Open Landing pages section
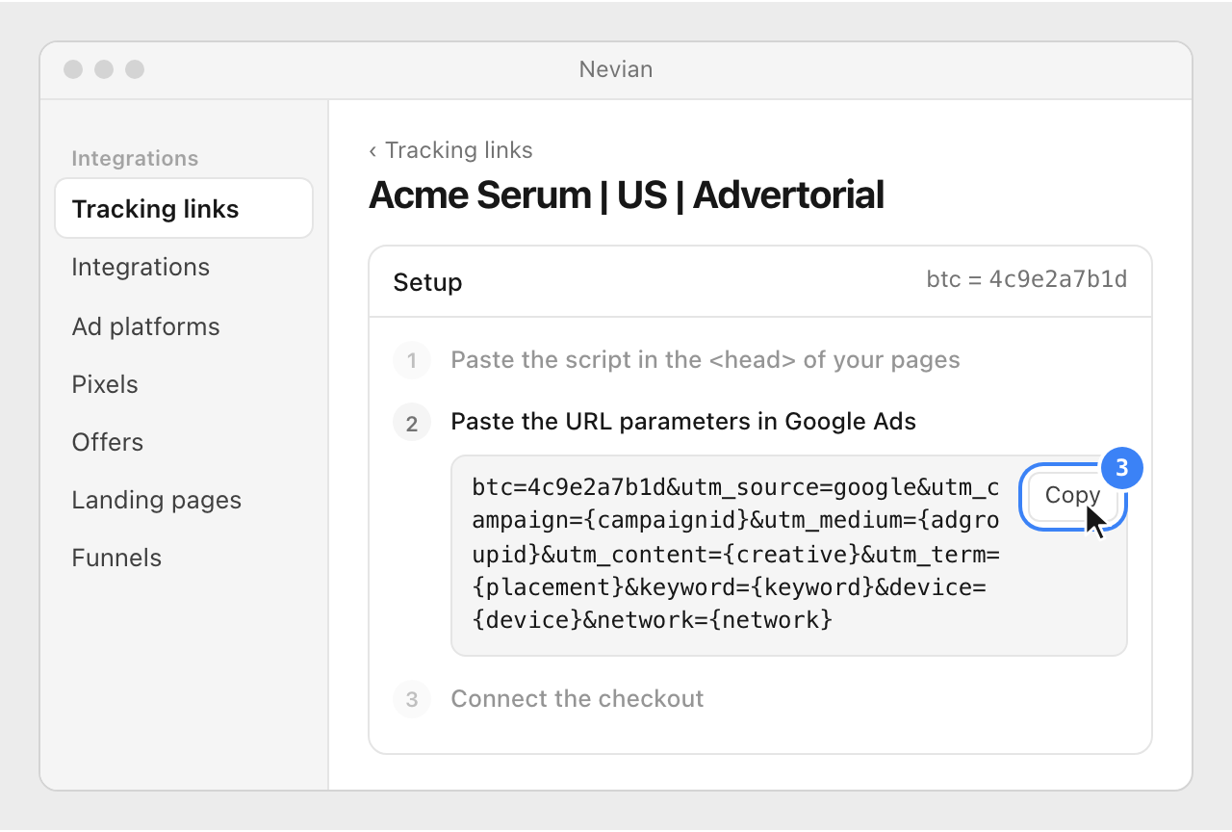 pos(156,500)
